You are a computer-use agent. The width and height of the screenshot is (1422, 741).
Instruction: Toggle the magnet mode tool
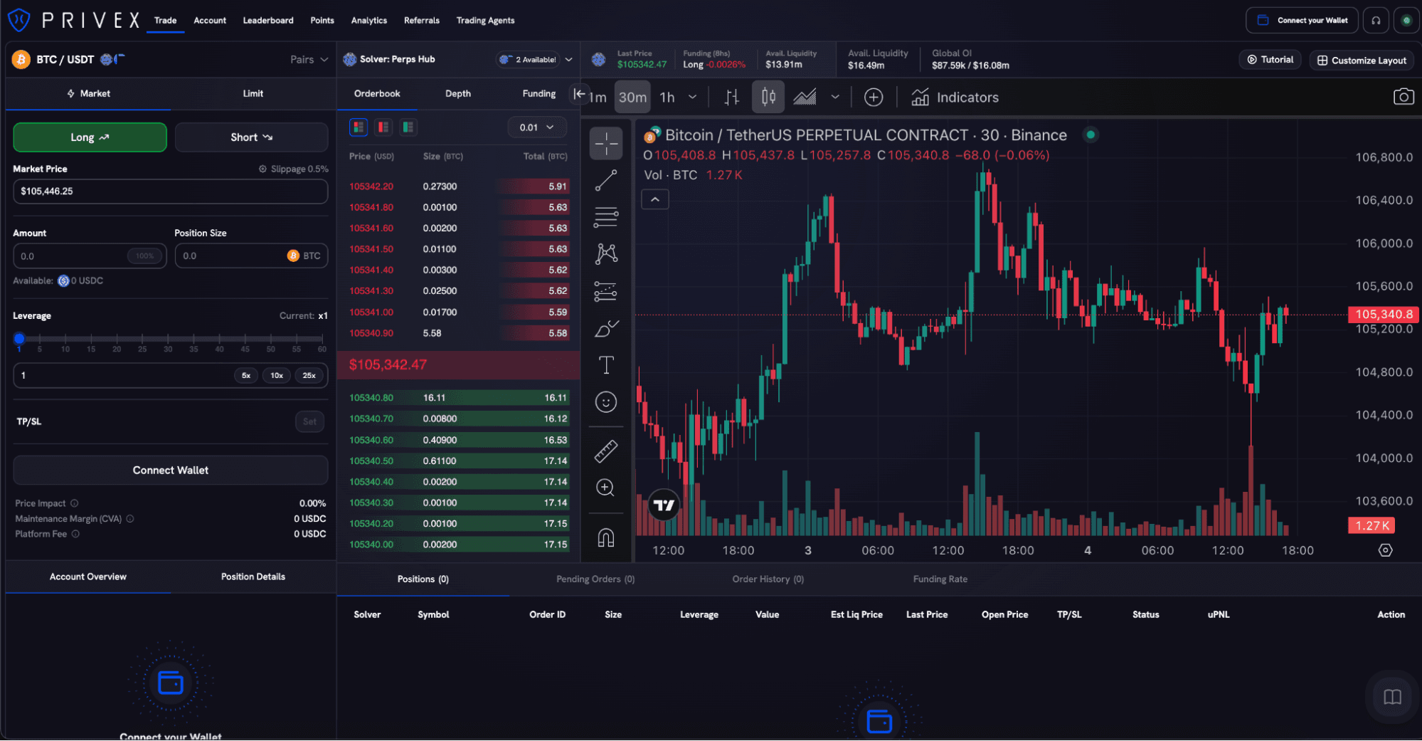pyautogui.click(x=605, y=537)
